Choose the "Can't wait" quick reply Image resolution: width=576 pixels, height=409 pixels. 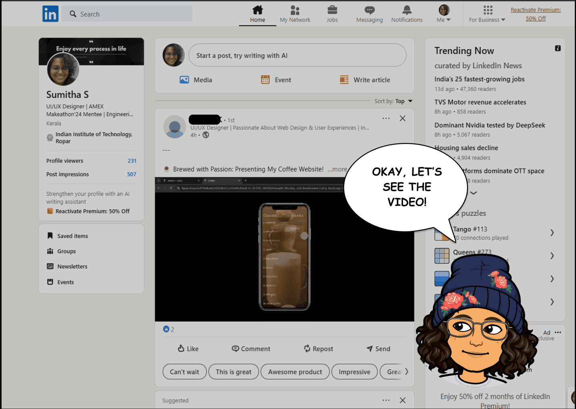pos(184,372)
